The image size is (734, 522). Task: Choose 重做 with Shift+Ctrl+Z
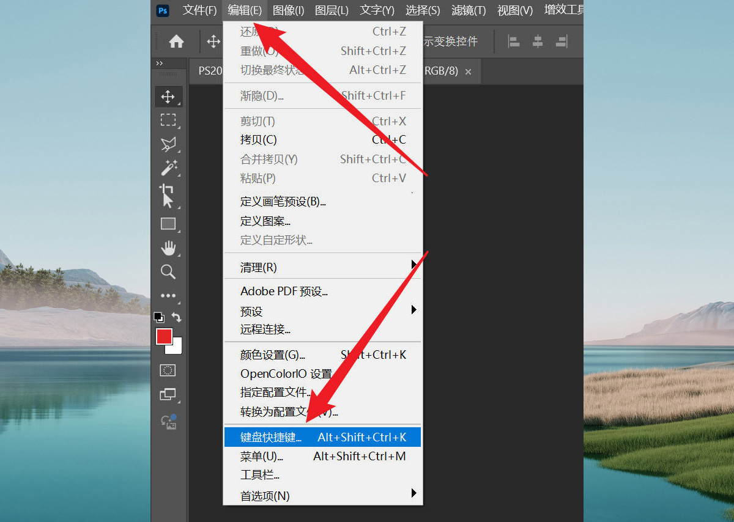point(323,51)
